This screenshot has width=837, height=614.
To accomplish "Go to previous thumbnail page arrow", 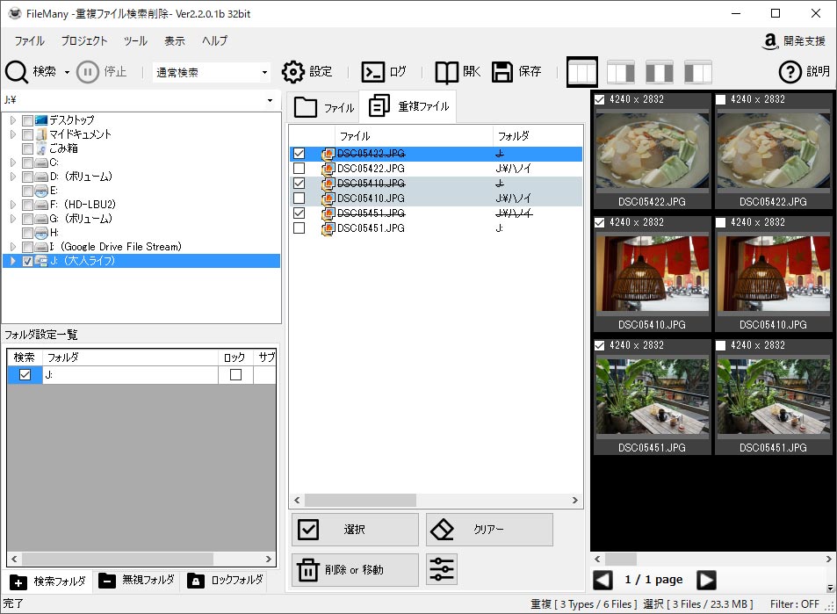I will tap(603, 580).
